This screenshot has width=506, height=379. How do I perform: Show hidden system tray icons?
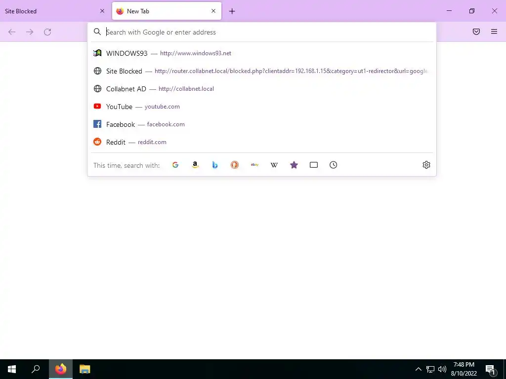point(418,369)
